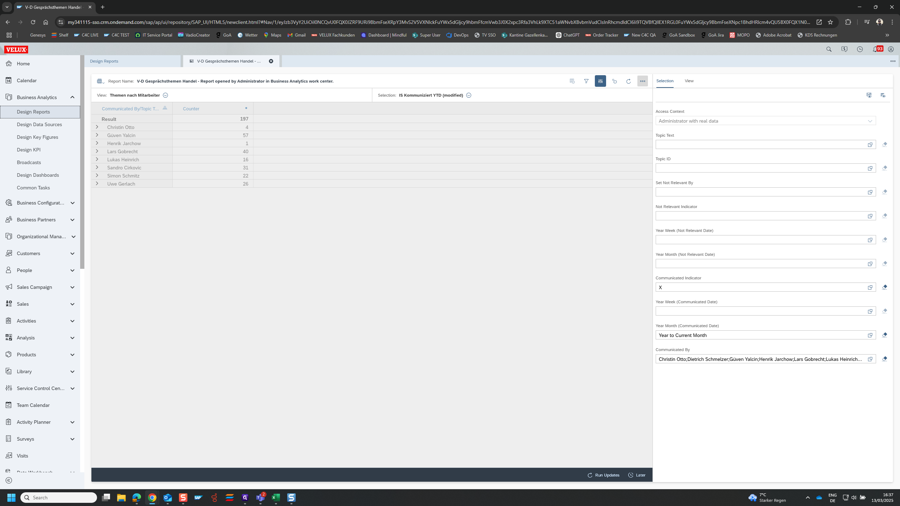Click the table view type icon beside Report Name
Viewport: 900px width, 506px height.
100,81
